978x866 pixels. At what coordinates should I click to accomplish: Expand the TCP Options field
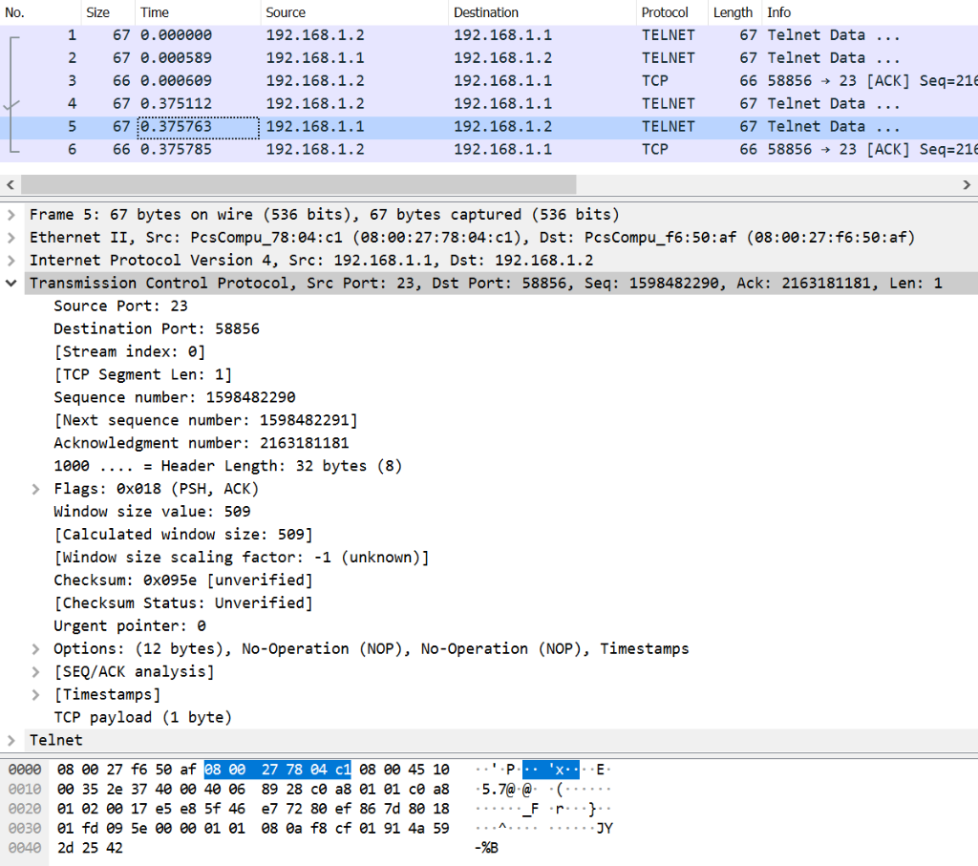click(35, 648)
